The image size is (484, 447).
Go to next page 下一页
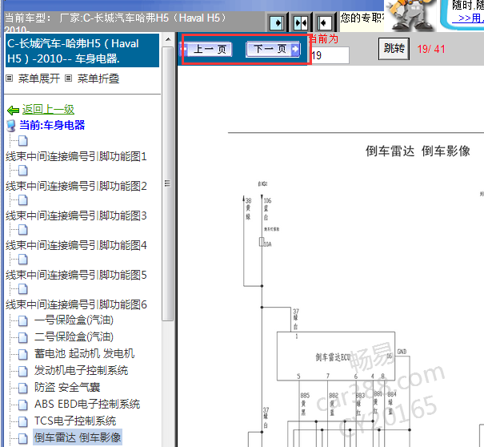tap(273, 49)
